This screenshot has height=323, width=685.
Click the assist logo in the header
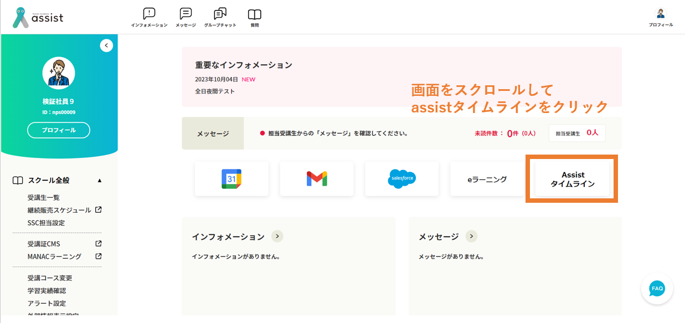tap(38, 17)
